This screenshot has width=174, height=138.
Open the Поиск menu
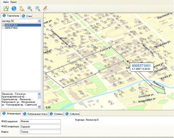(14, 2)
